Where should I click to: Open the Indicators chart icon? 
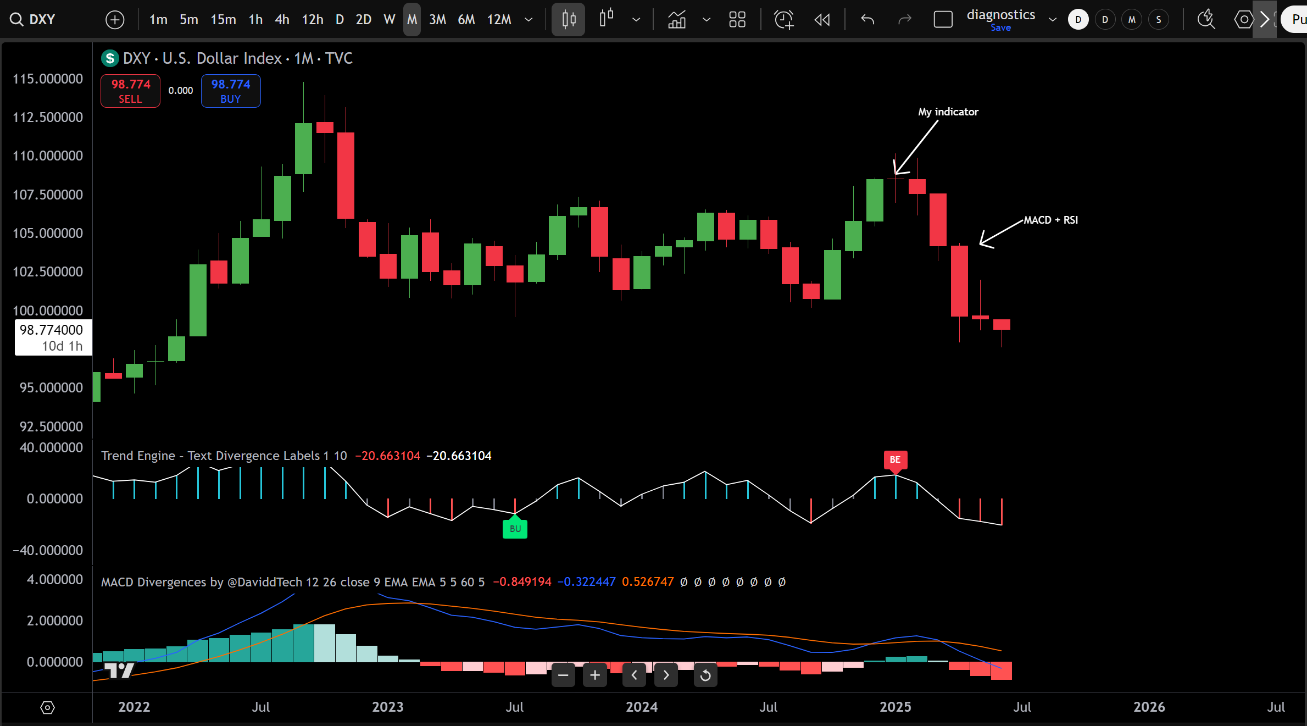[677, 20]
